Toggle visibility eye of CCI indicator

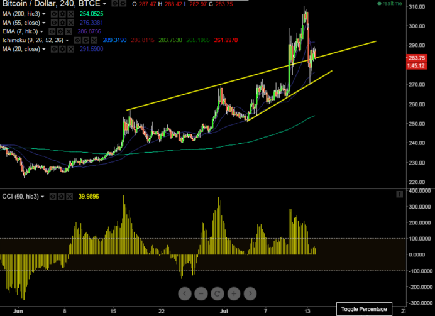pyautogui.click(x=53, y=197)
